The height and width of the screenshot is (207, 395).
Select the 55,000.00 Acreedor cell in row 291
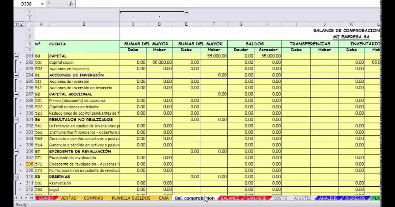[x=268, y=56]
